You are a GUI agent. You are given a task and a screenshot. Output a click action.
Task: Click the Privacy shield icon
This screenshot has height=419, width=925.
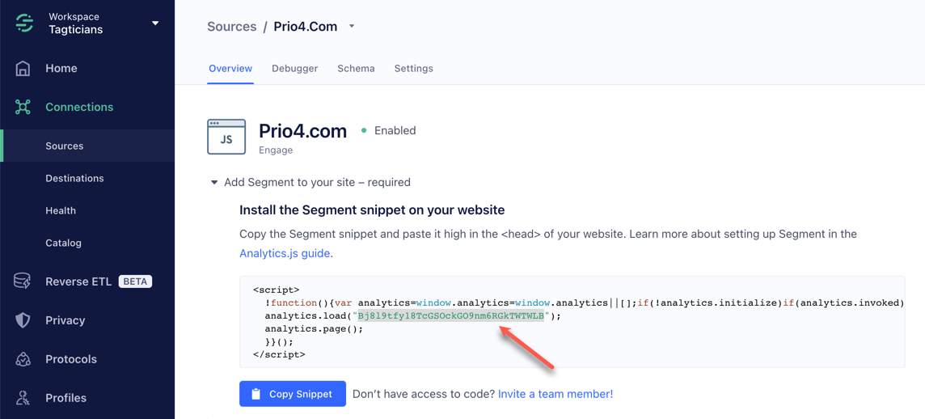click(23, 320)
